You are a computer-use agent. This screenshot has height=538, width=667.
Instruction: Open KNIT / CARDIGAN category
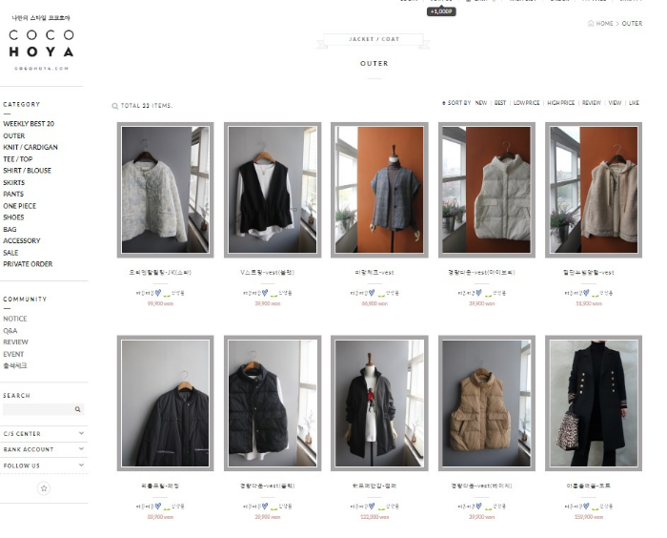tap(30, 147)
